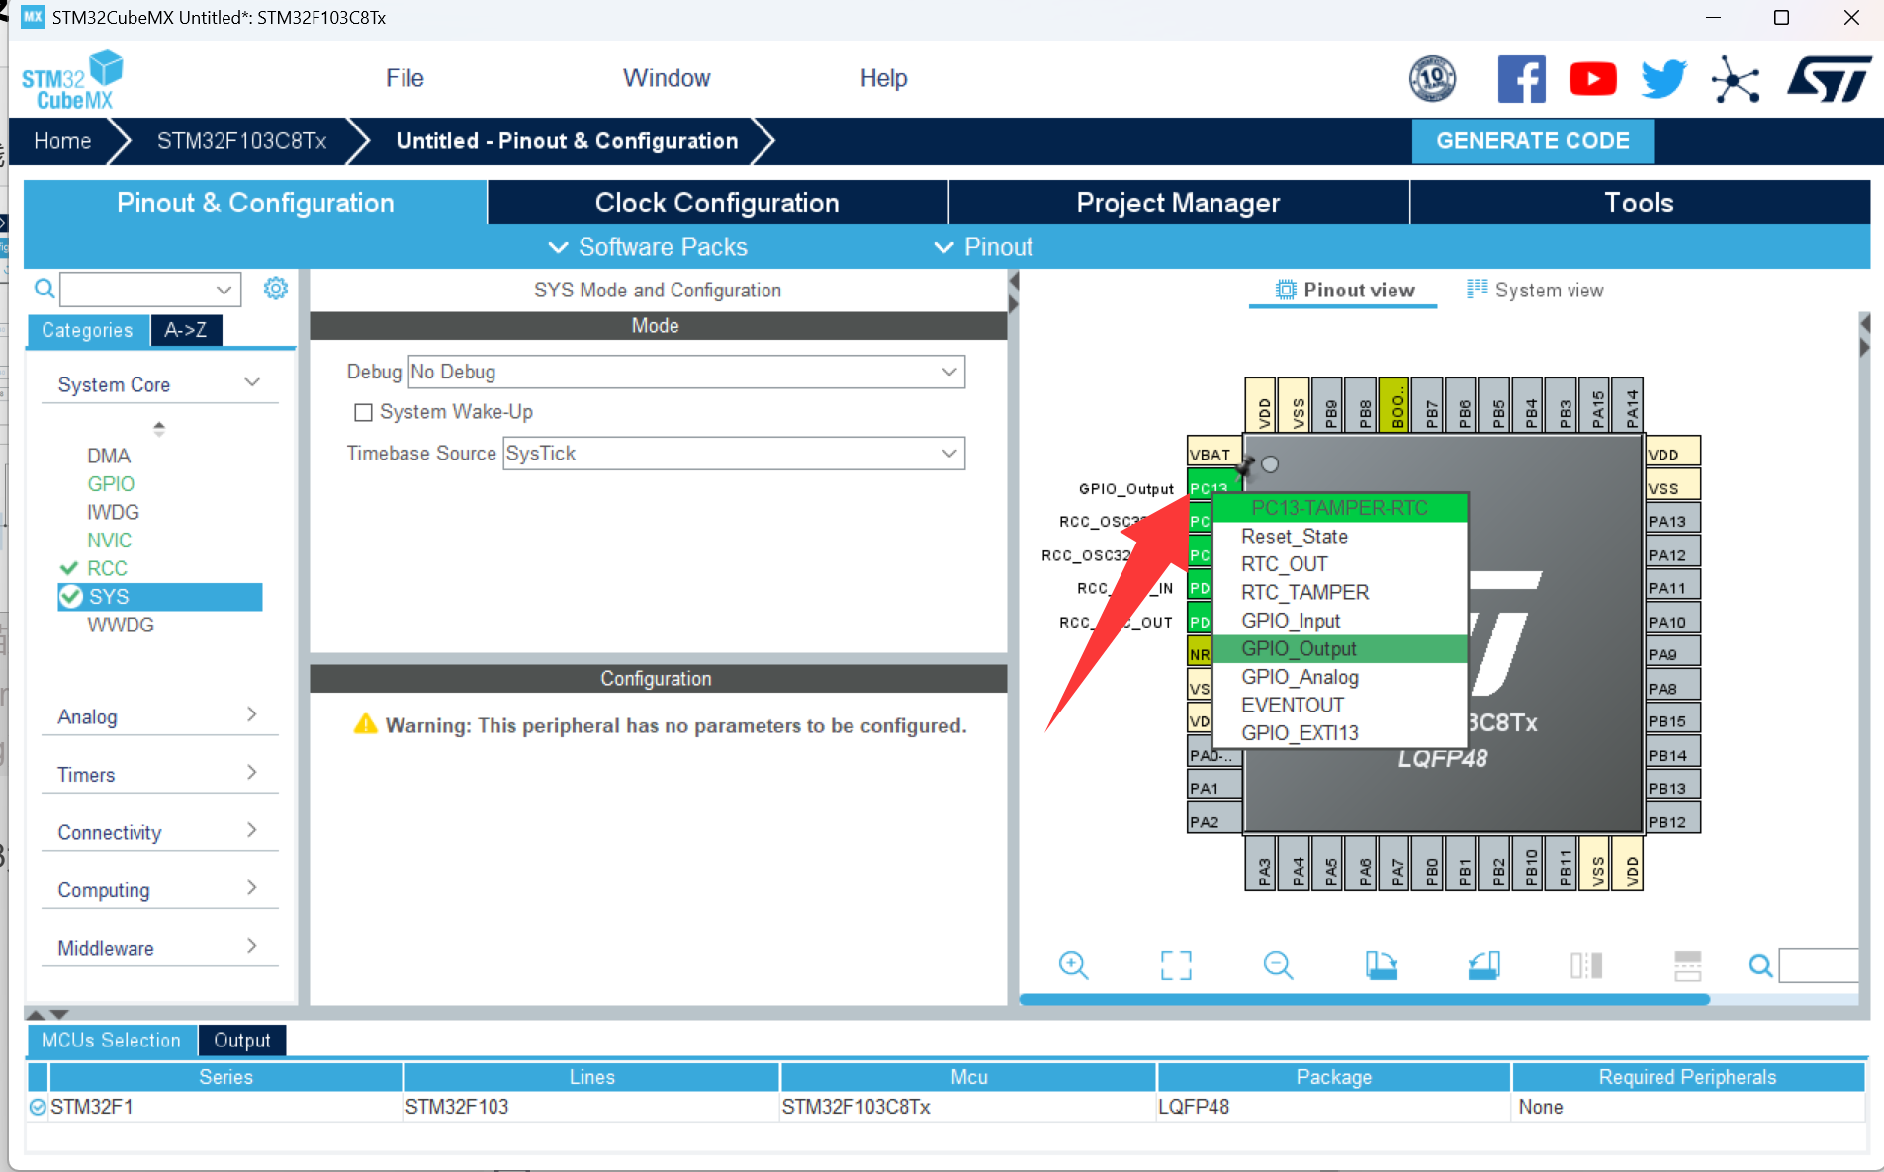Open the YouTube link icon
This screenshot has height=1172, width=1884.
pos(1592,79)
